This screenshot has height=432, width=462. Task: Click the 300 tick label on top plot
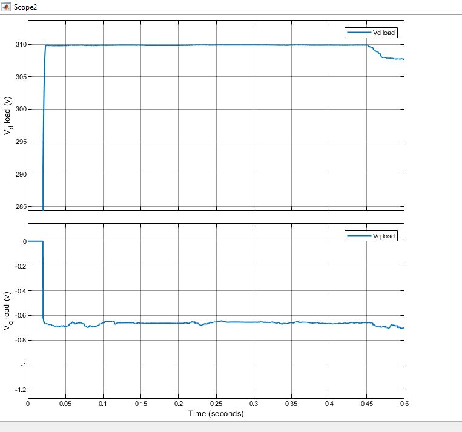pyautogui.click(x=16, y=110)
